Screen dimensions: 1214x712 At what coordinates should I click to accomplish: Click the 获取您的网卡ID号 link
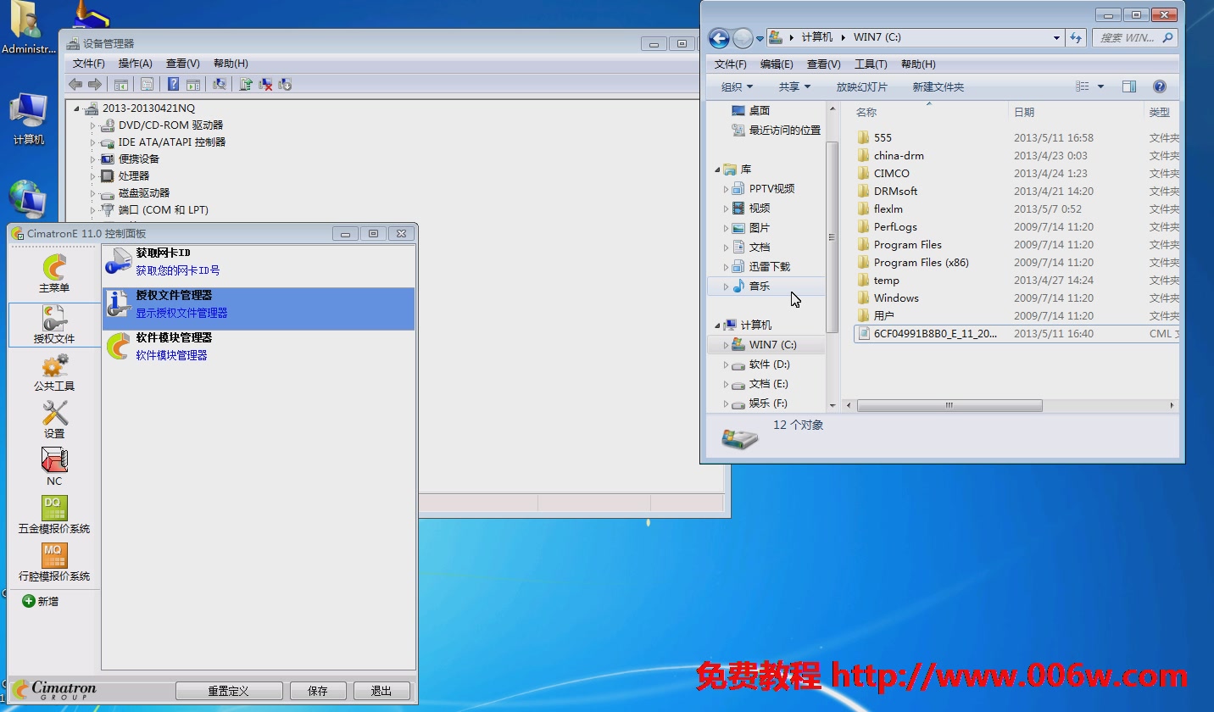(x=178, y=270)
